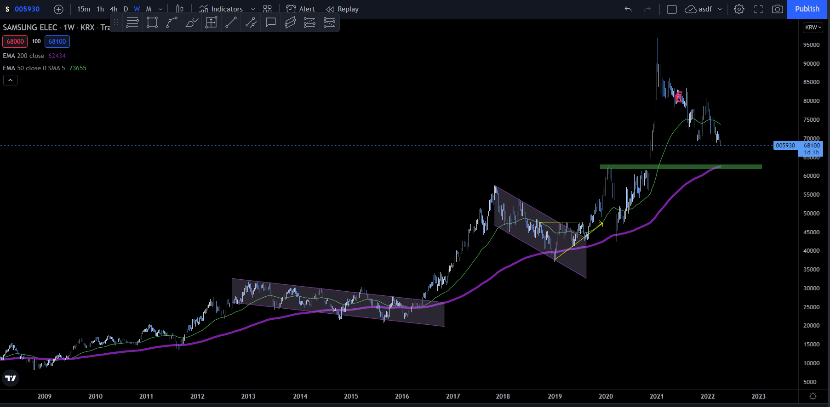The image size is (830, 407).
Task: Open chart settings gear
Action: (x=739, y=9)
